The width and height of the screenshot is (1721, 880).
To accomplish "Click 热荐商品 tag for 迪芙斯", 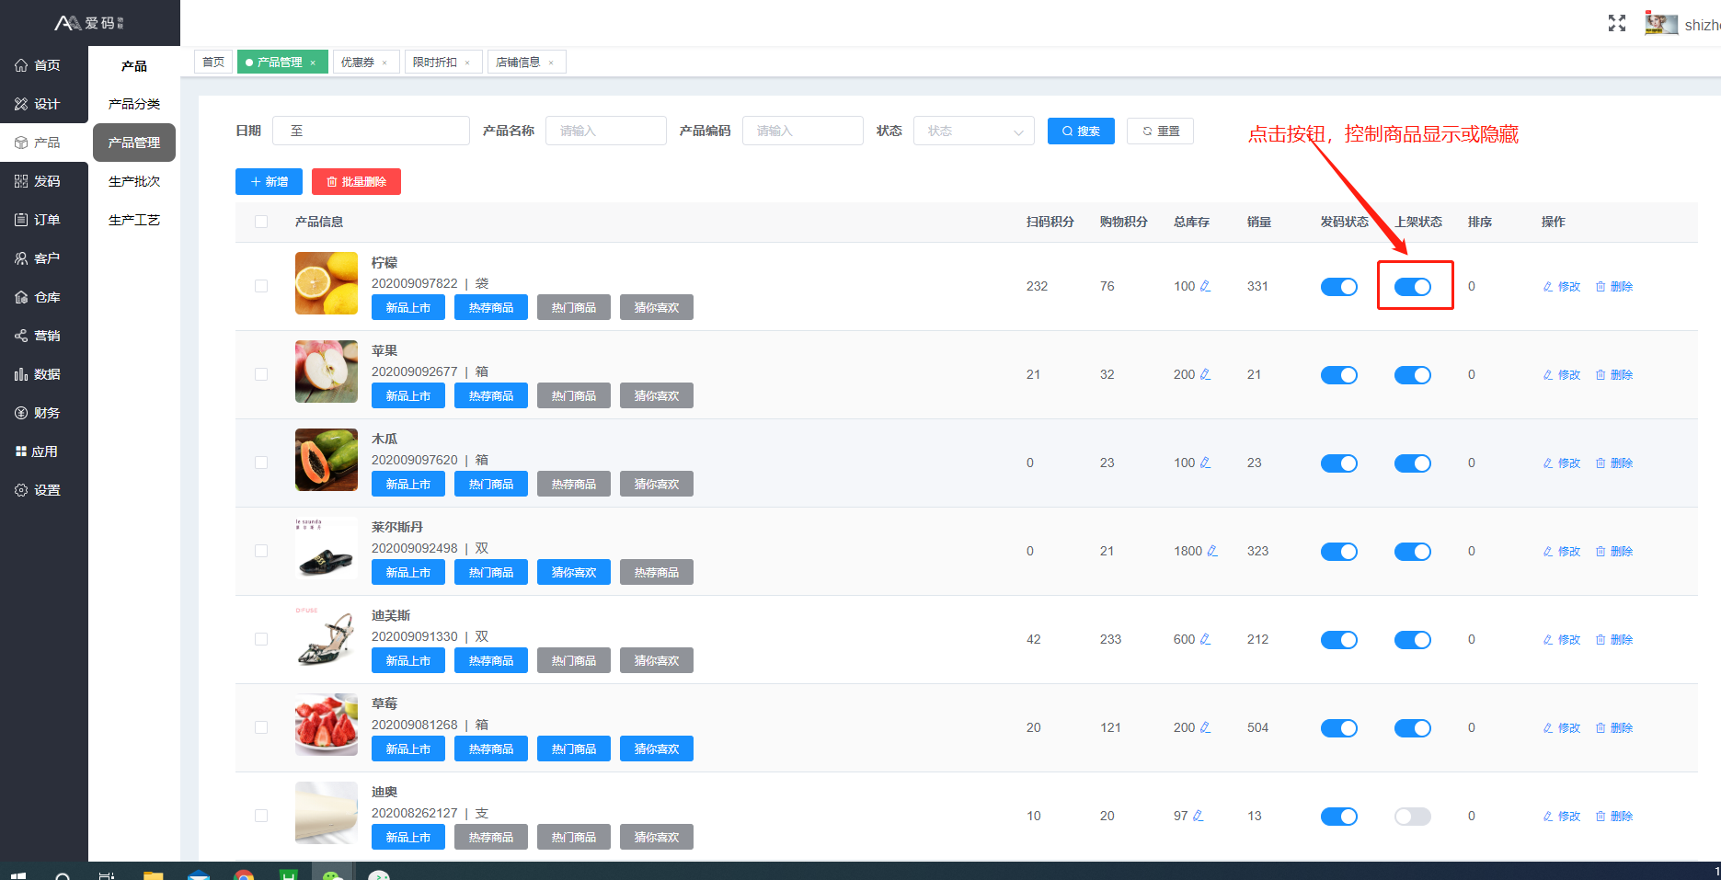I will (491, 660).
